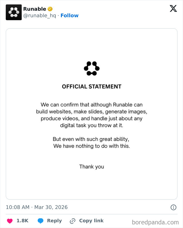183x228 pixels.
Task: Click the OFFICIAL STATEMENT heading
Action: 92,86
